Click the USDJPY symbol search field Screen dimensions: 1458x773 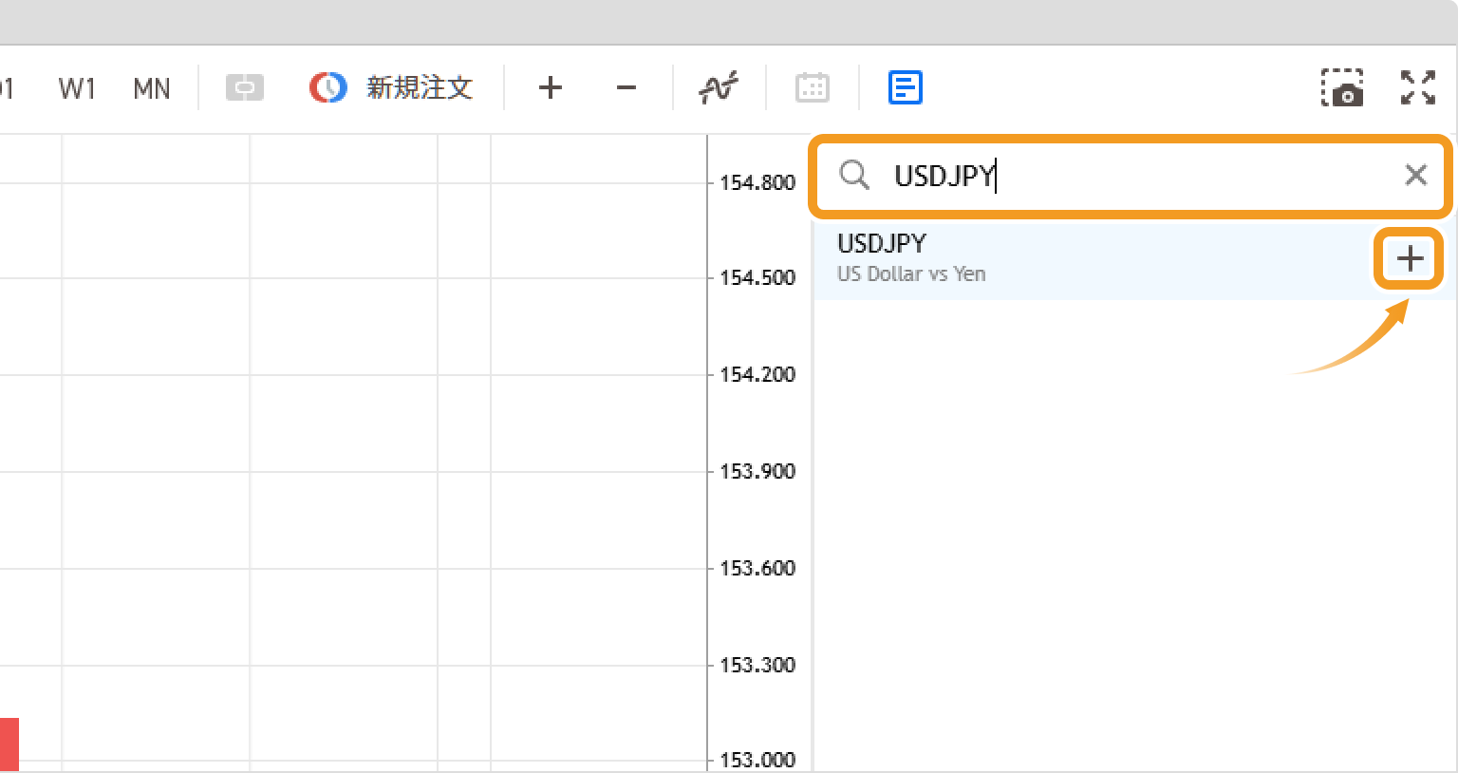1130,175
